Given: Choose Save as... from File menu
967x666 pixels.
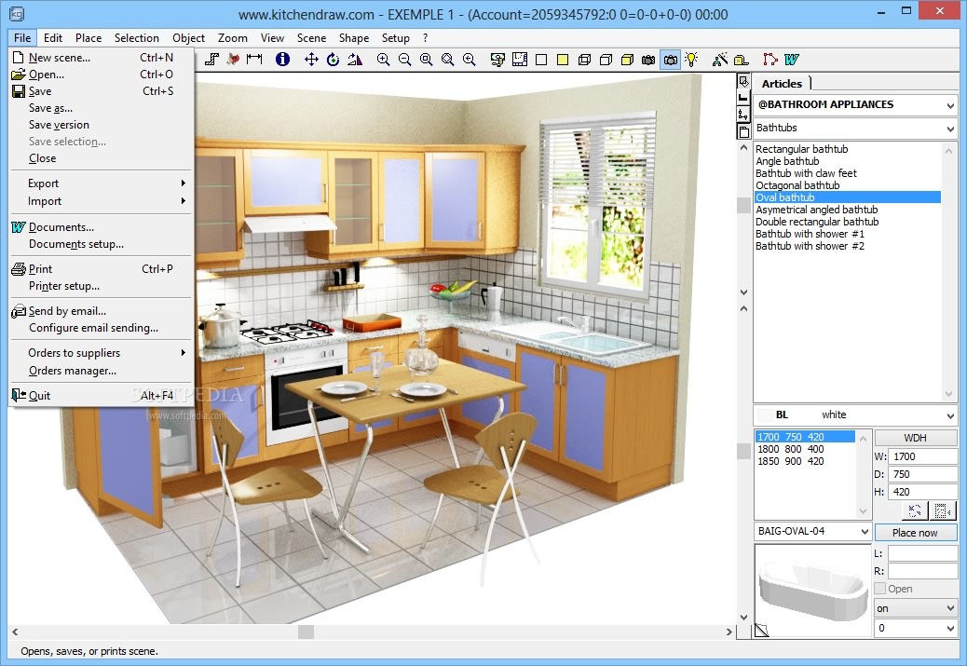Looking at the screenshot, I should (x=50, y=108).
